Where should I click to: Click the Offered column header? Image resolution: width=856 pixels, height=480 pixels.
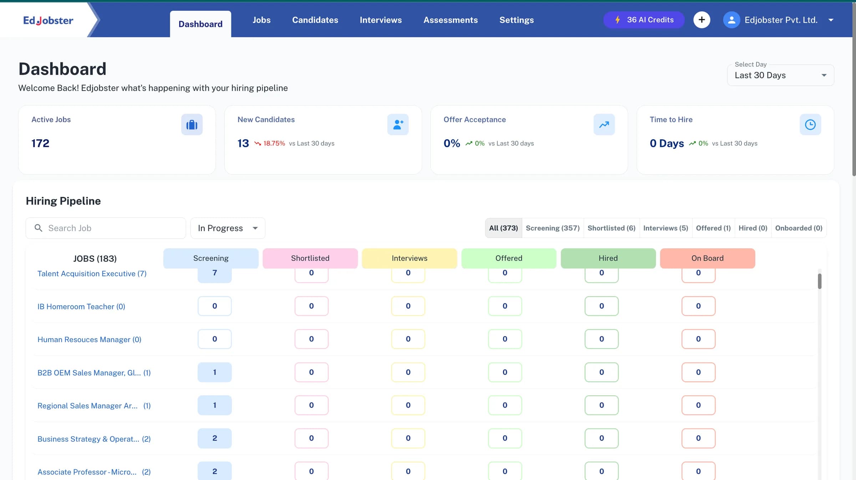(x=509, y=258)
